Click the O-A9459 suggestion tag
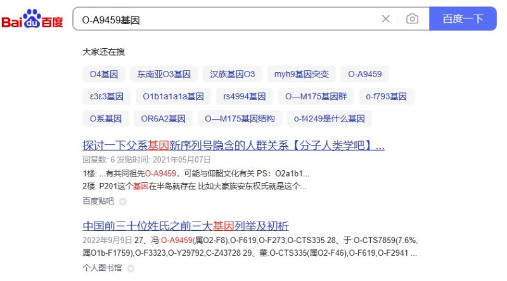The image size is (507, 281). point(364,74)
